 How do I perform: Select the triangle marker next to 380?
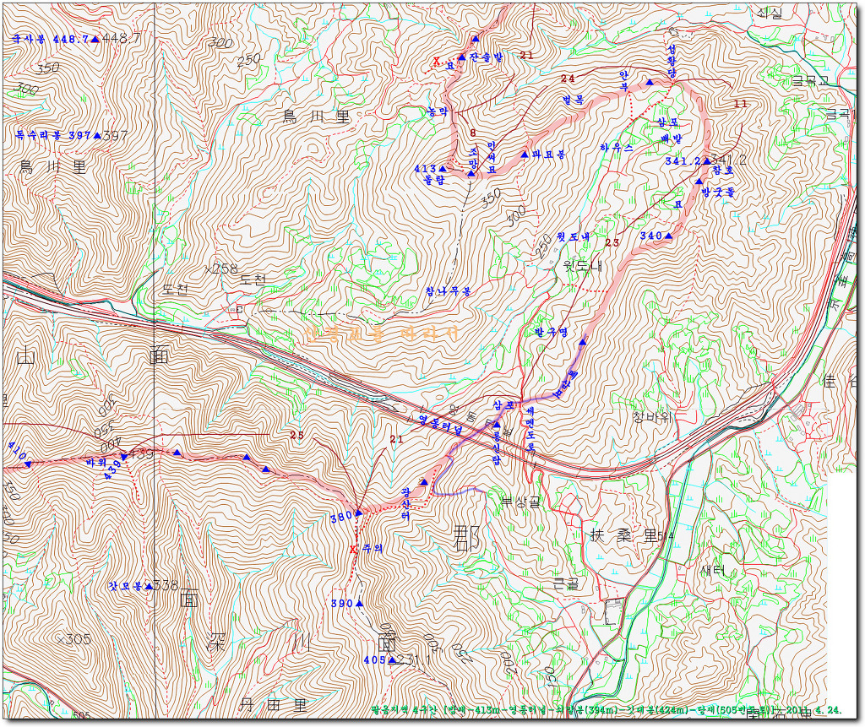pyautogui.click(x=358, y=513)
